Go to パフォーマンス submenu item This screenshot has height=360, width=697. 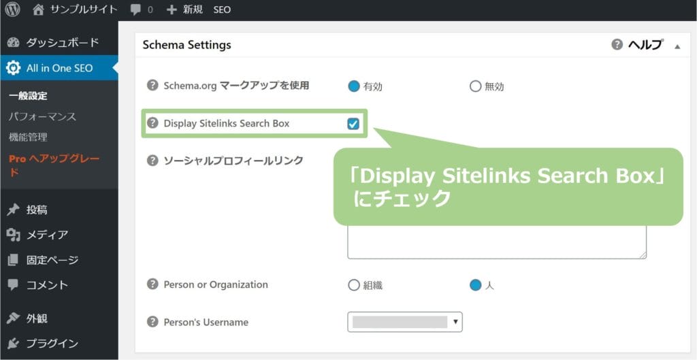42,117
